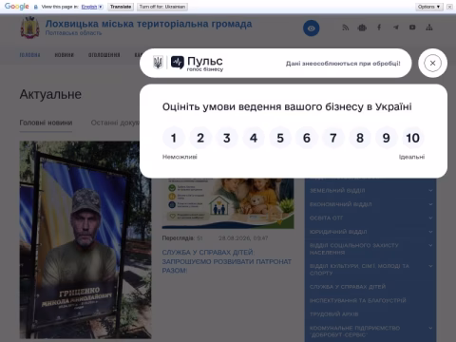This screenshot has height=342, width=456.
Task: Click the Лохвицька громада coat of arms
Action: (x=30, y=28)
